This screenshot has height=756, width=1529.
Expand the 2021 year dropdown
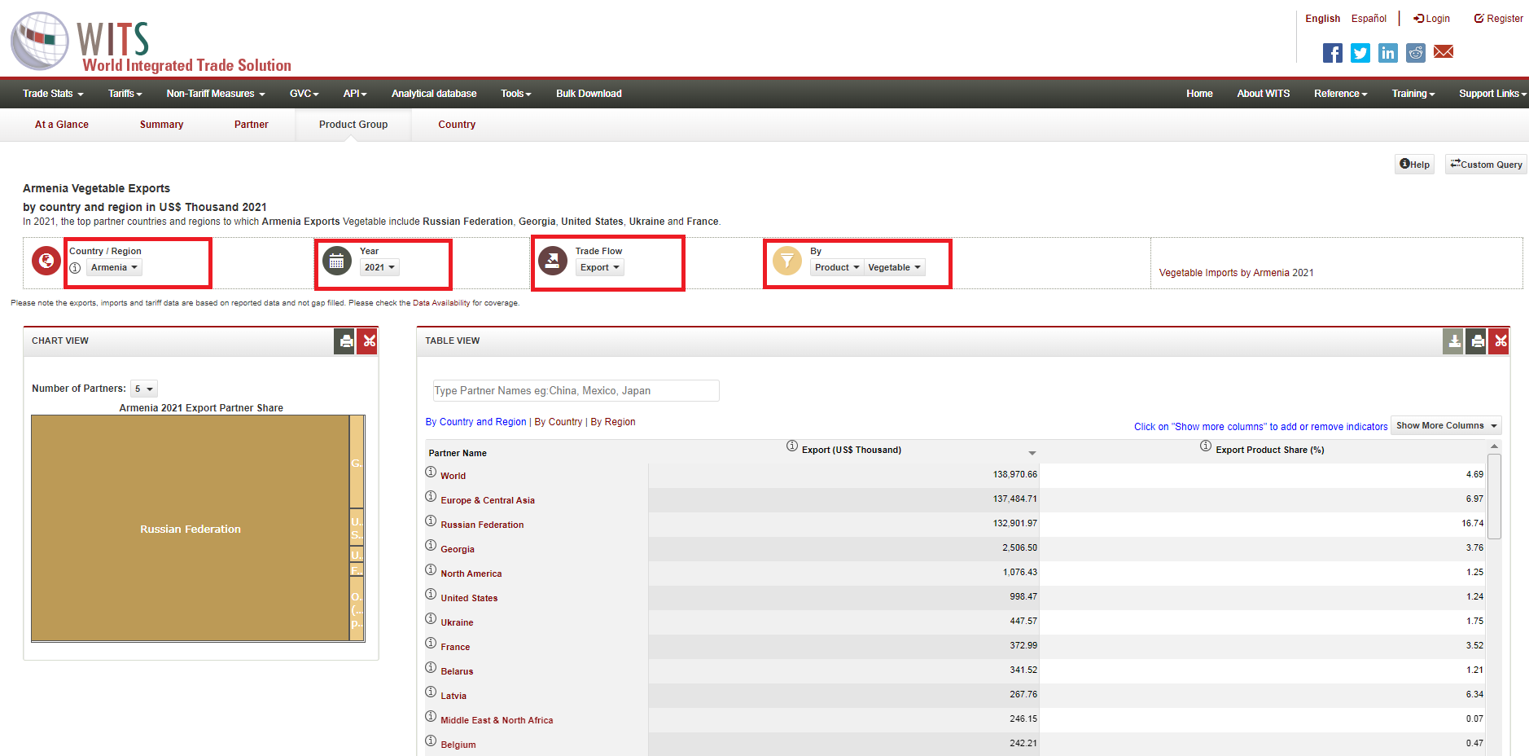[379, 267]
